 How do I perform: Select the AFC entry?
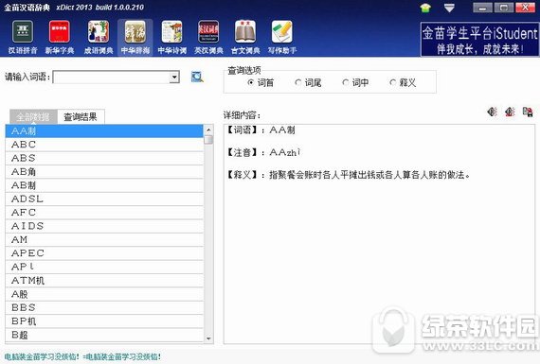point(104,213)
